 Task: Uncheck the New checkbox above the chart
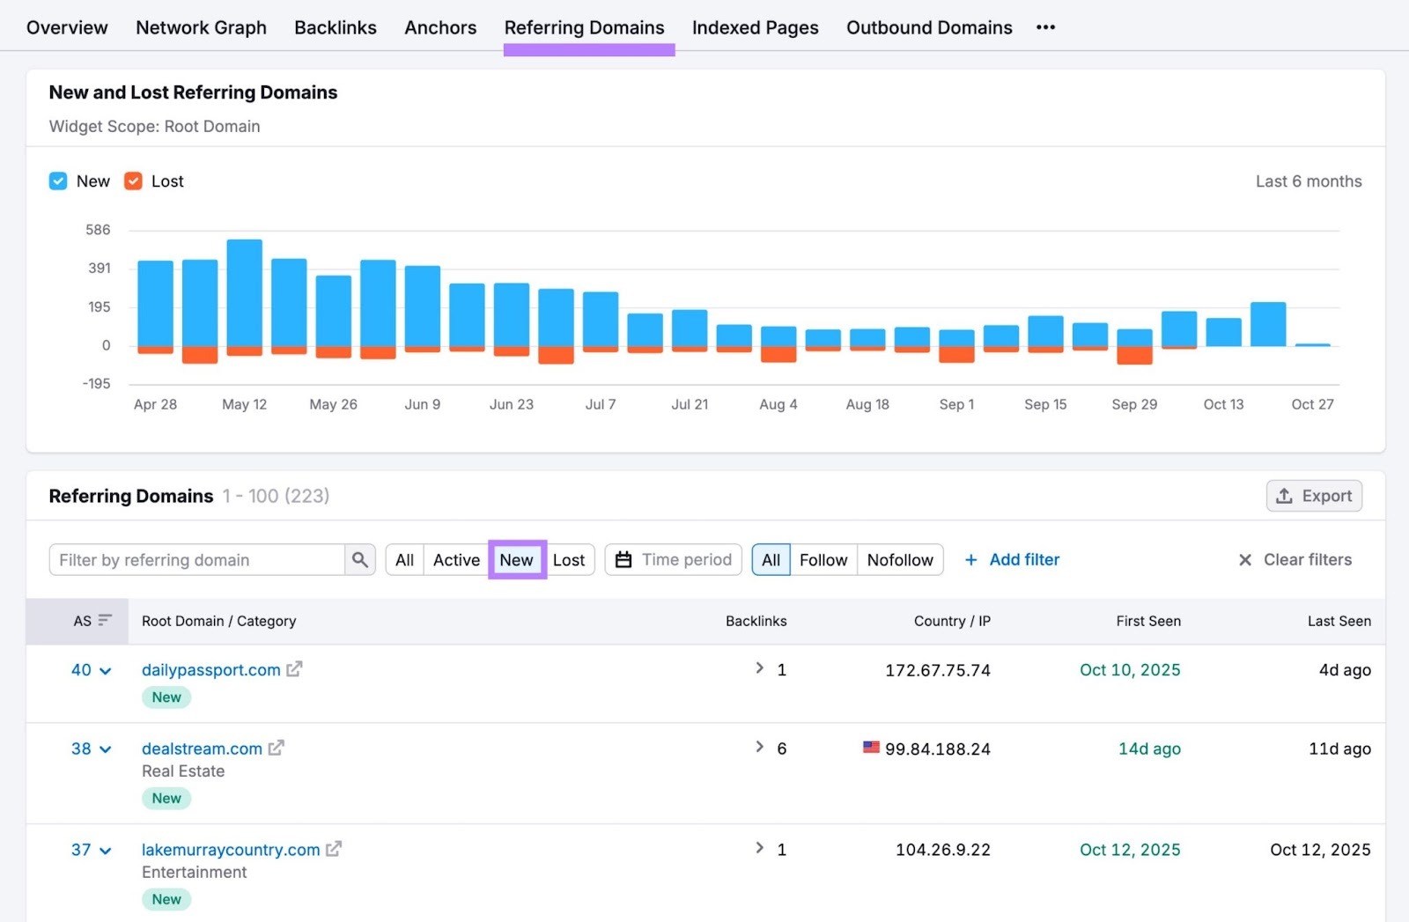[57, 181]
